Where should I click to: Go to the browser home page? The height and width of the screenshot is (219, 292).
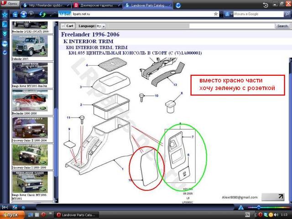pos(15,14)
